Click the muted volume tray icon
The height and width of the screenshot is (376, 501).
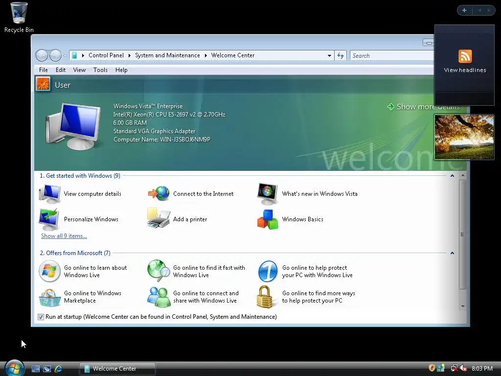tap(463, 368)
